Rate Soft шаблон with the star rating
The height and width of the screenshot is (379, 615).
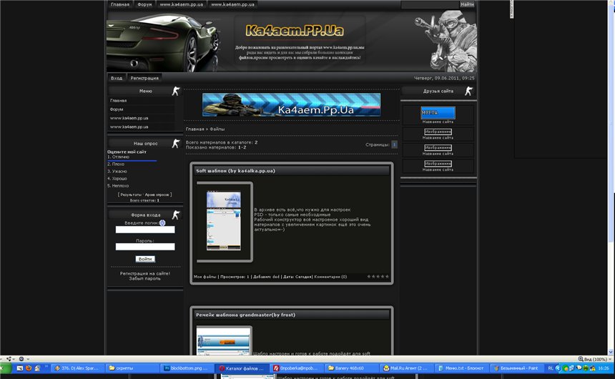click(378, 277)
